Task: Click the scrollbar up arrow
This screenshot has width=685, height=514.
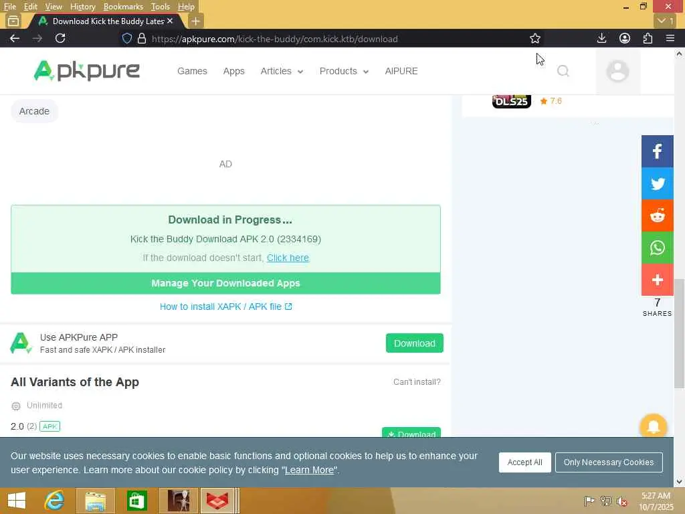Action: pyautogui.click(x=679, y=54)
